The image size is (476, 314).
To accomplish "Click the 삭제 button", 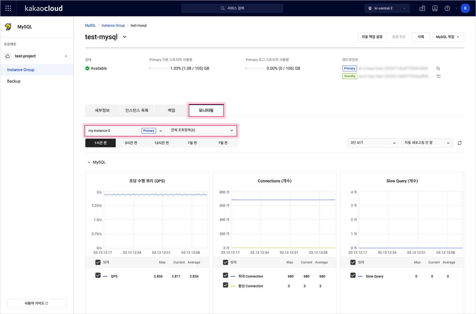I will pos(421,37).
